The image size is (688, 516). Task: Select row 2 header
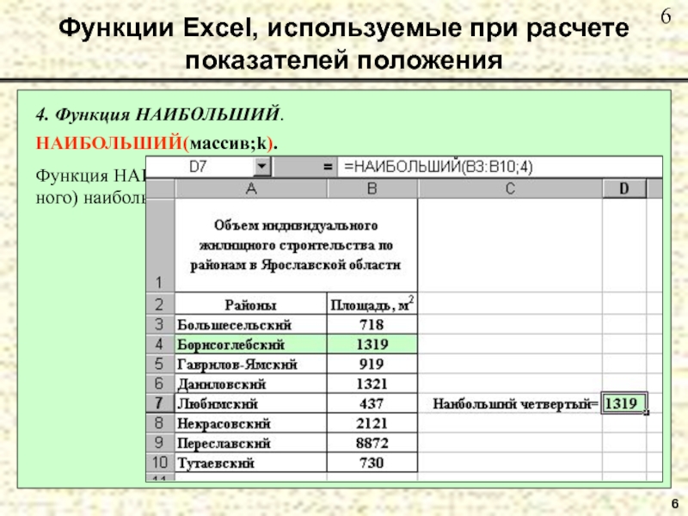[x=160, y=304]
